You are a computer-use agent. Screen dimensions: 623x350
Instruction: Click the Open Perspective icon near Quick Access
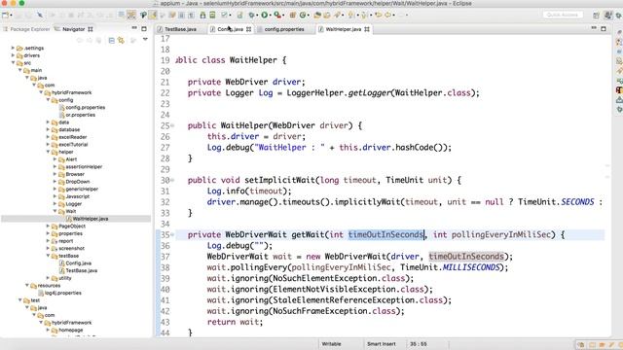(x=596, y=16)
